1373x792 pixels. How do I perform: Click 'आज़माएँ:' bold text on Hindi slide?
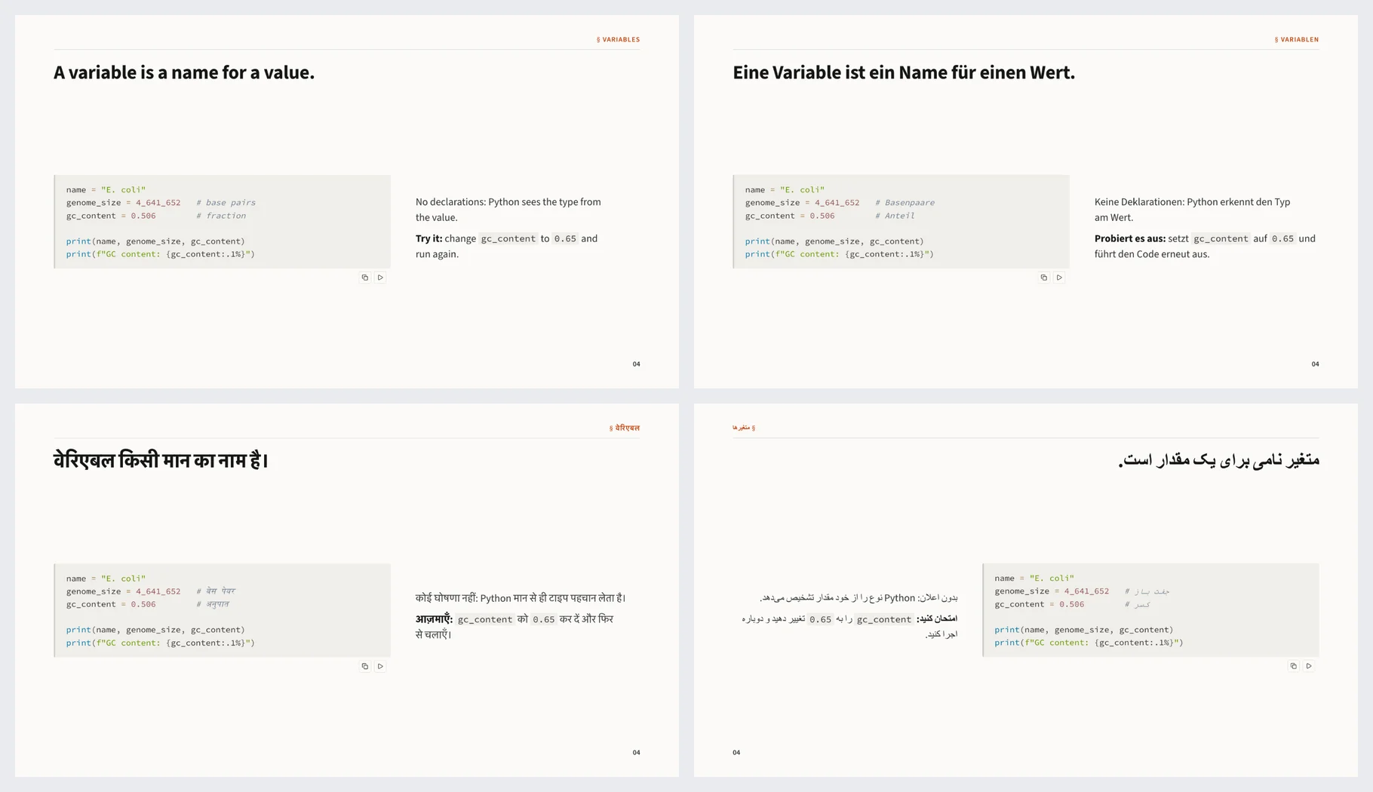434,619
